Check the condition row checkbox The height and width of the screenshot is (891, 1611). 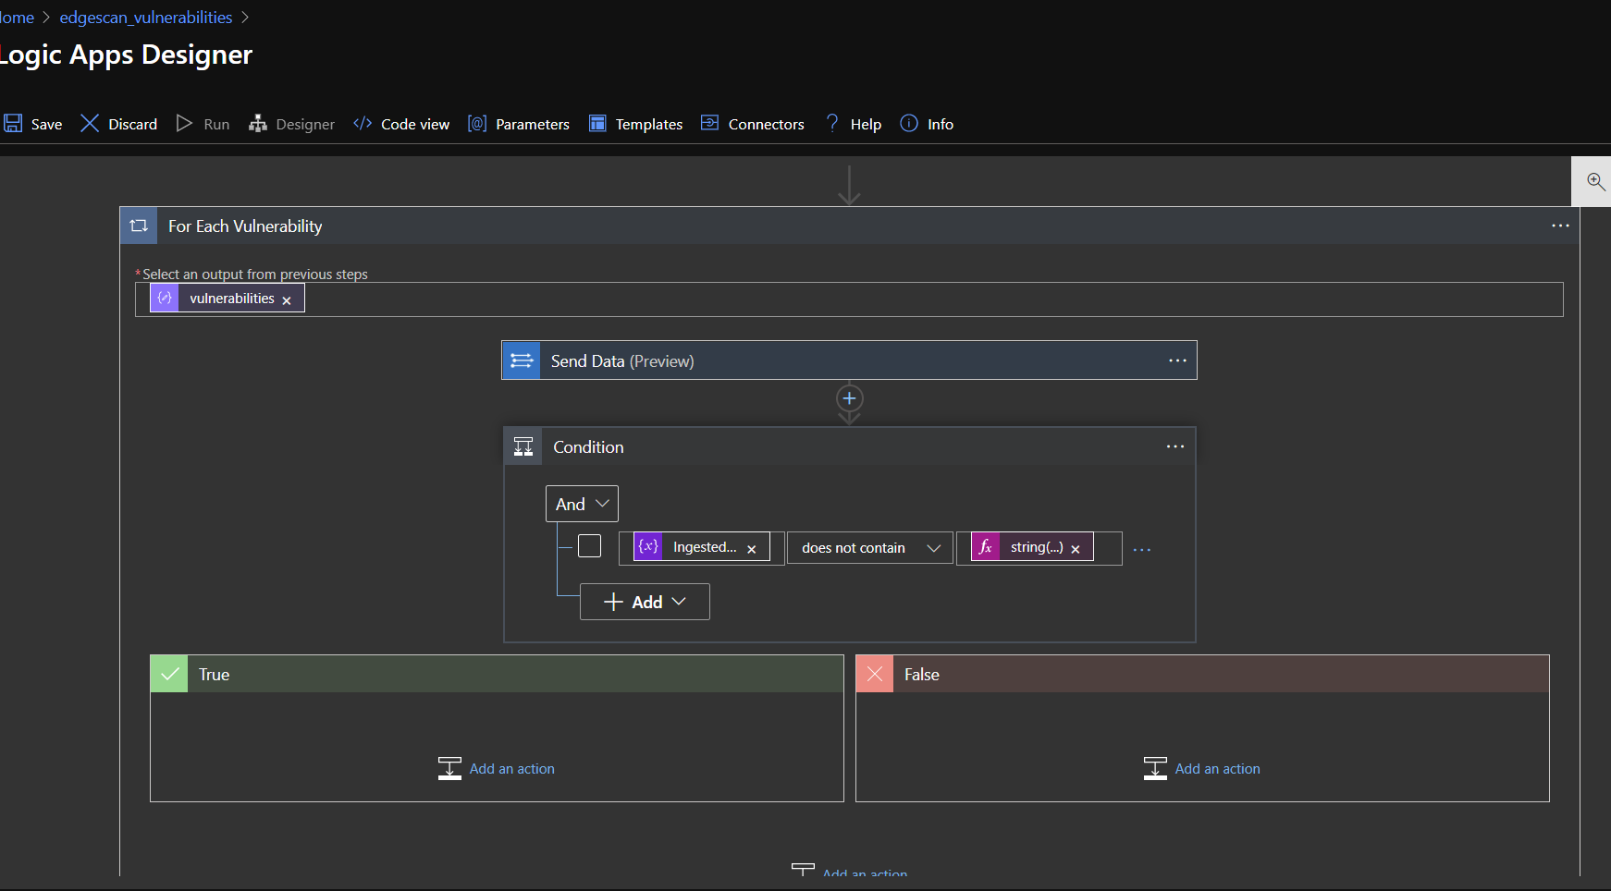(x=589, y=546)
